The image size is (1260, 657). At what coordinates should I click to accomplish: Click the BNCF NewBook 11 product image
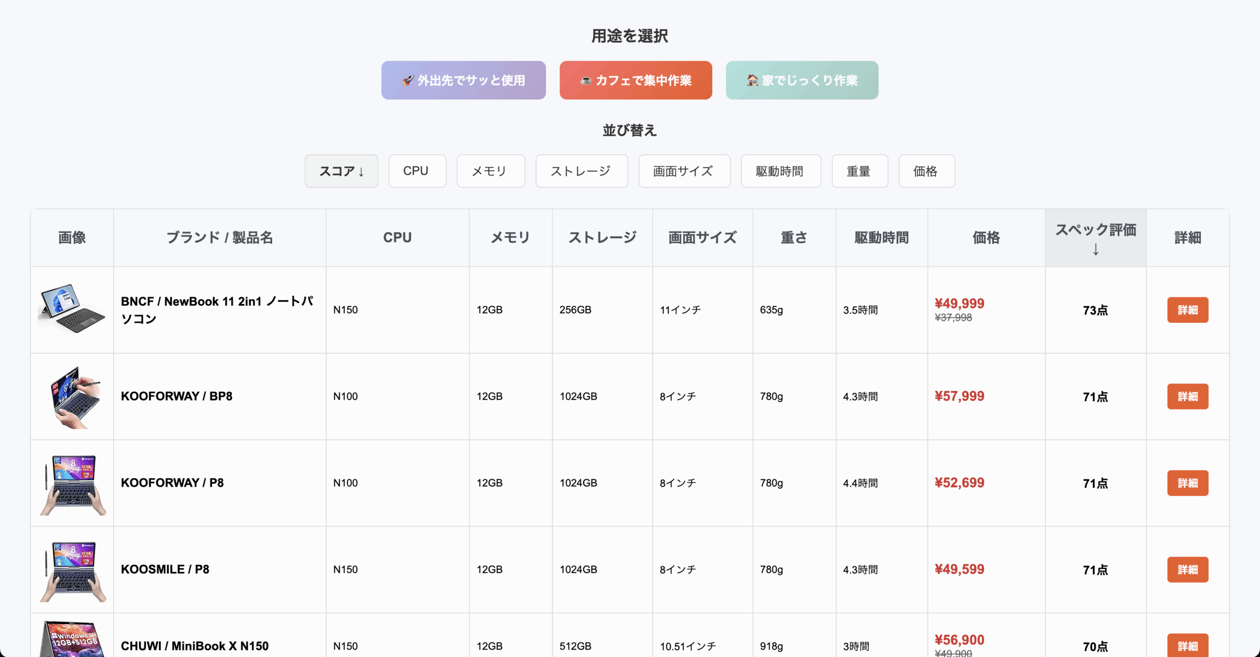pos(72,309)
